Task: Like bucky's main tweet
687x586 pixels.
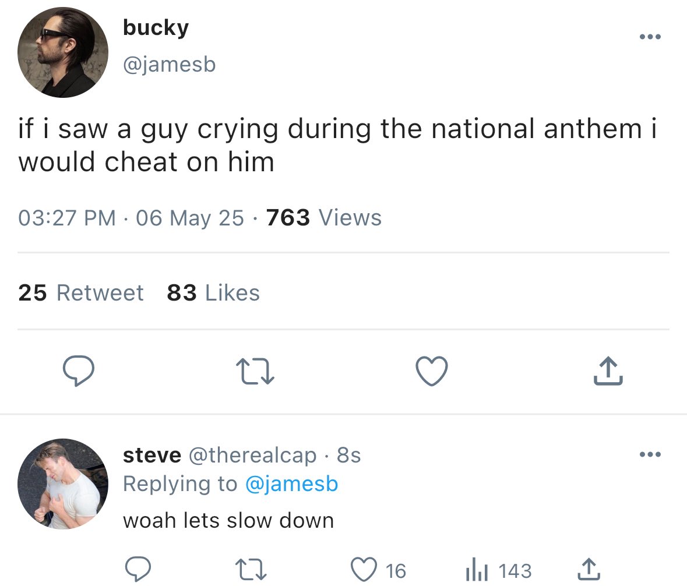Action: coord(431,372)
